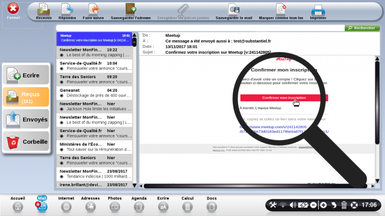
Task: Click the email body vertical scrollbar thumb
Action: click(377, 102)
